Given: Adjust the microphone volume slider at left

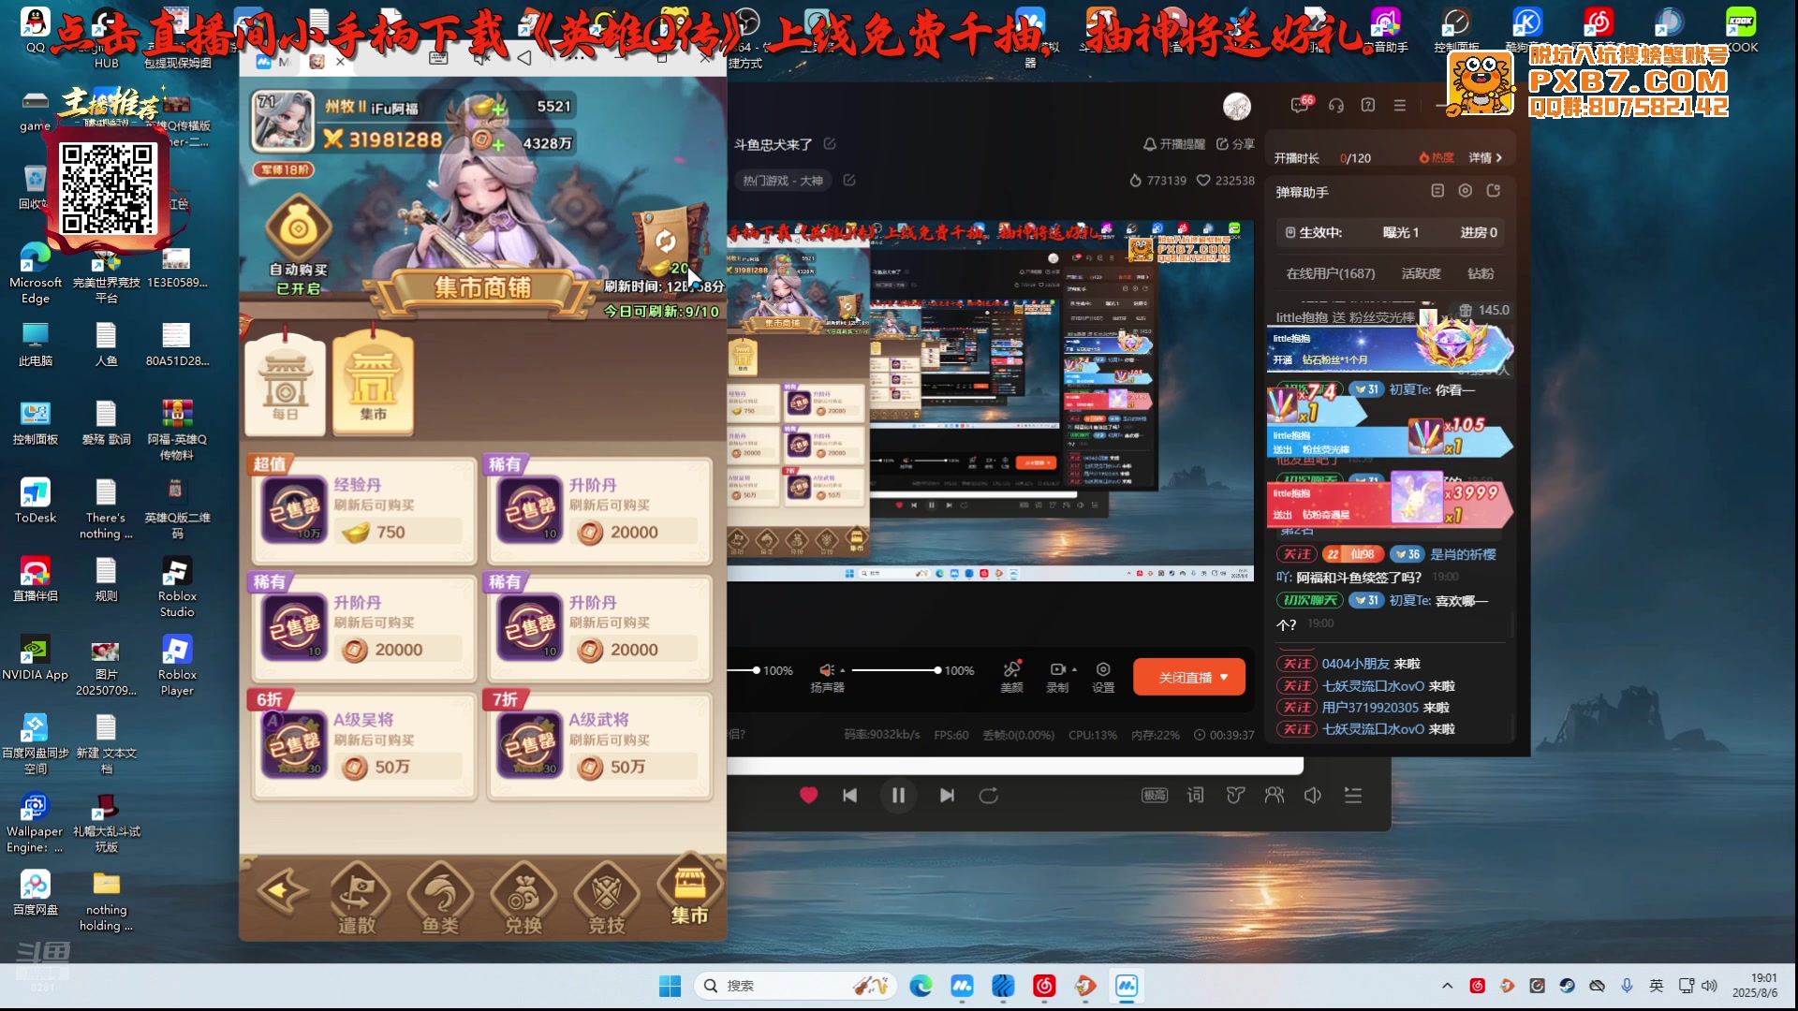Looking at the screenshot, I should click(743, 670).
